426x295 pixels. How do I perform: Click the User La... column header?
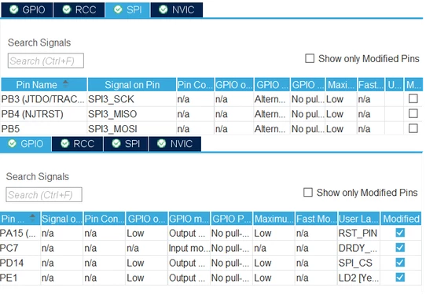point(358,219)
